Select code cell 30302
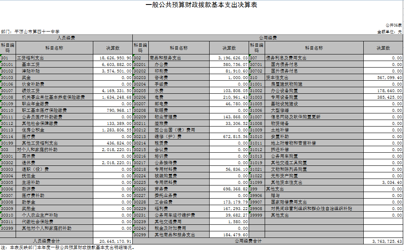 8,163
